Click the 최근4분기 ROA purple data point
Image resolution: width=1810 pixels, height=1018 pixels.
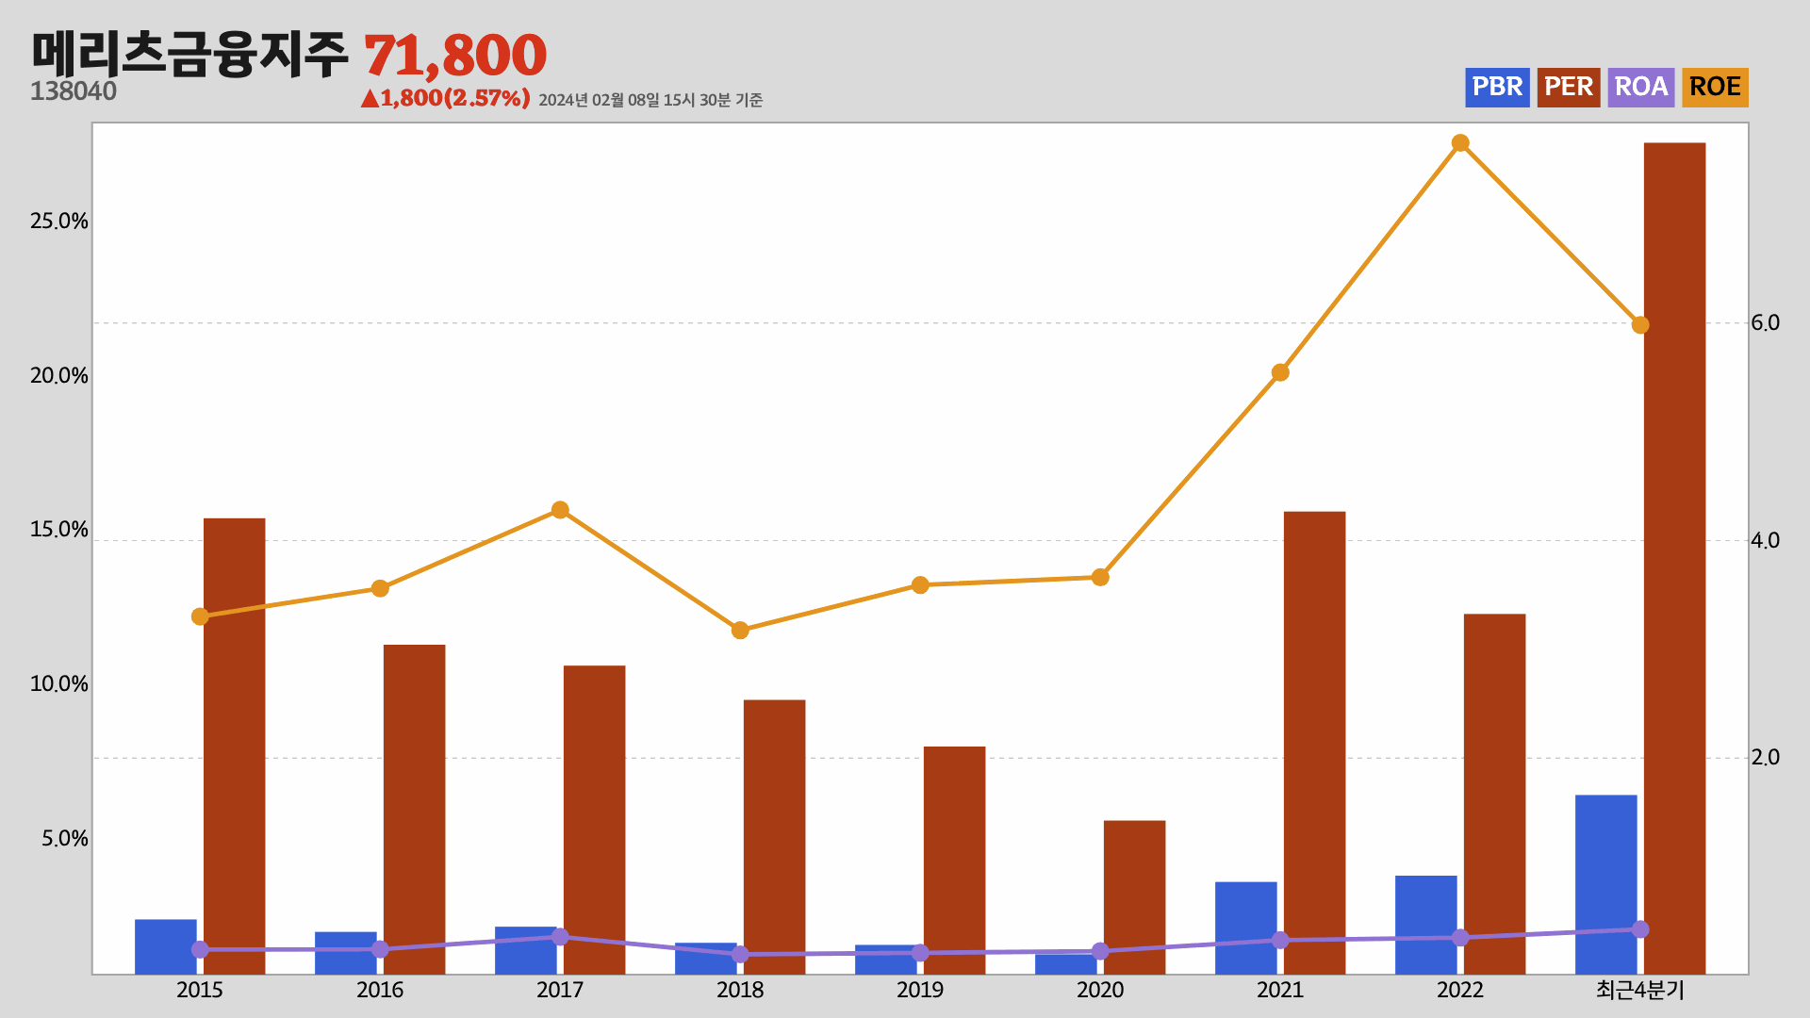click(1640, 929)
